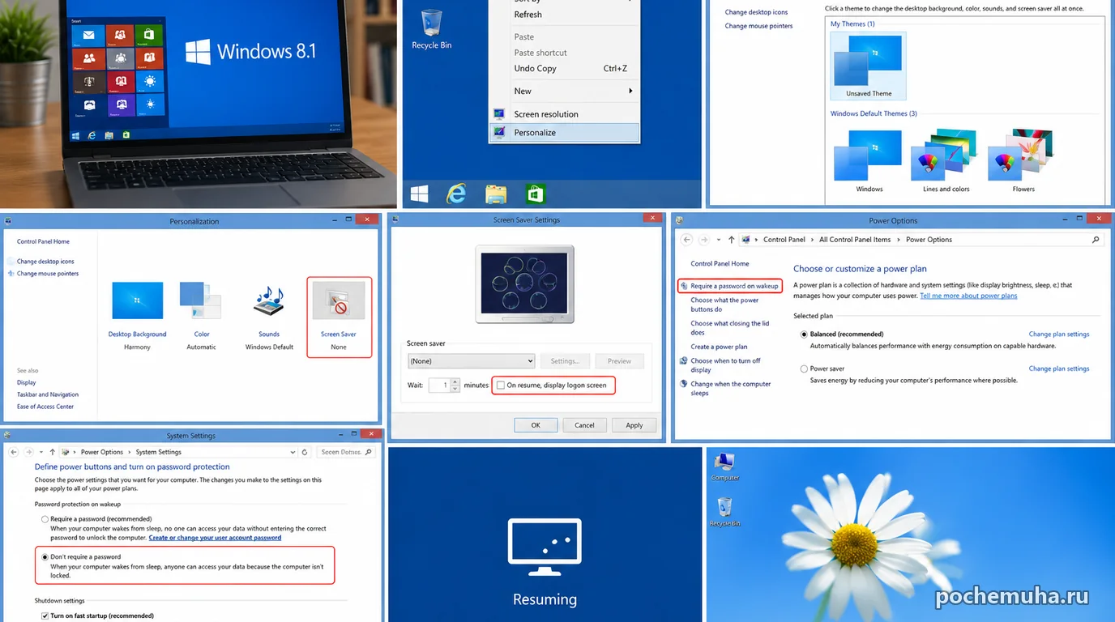Refresh the System Settings window
This screenshot has height=622, width=1115.
pos(305,452)
